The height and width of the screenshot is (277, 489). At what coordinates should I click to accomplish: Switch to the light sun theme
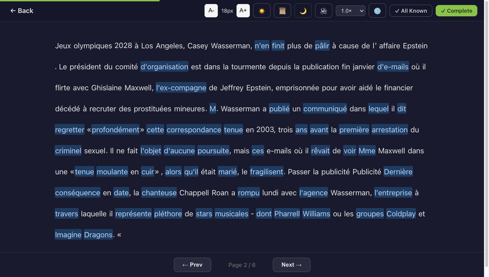[x=261, y=10]
